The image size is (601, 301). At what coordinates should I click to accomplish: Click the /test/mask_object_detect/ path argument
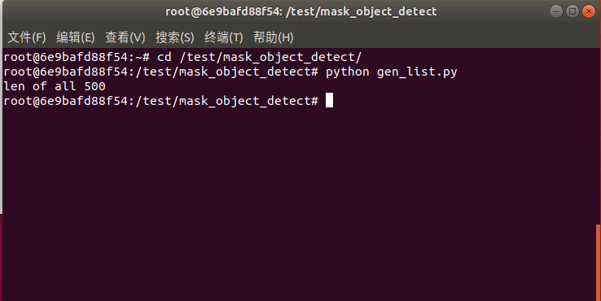coord(270,58)
